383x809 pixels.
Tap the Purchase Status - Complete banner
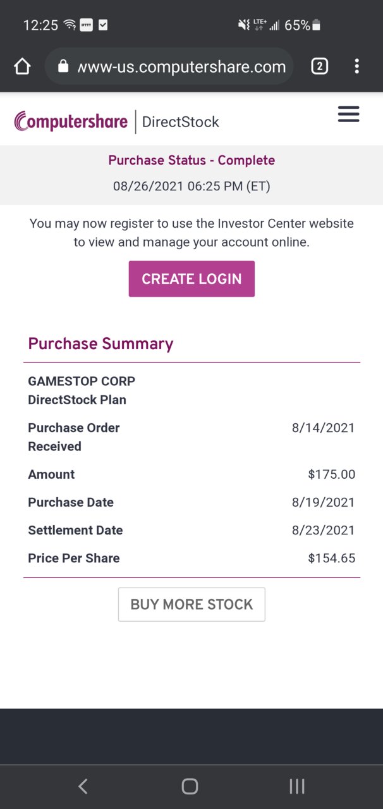click(191, 160)
